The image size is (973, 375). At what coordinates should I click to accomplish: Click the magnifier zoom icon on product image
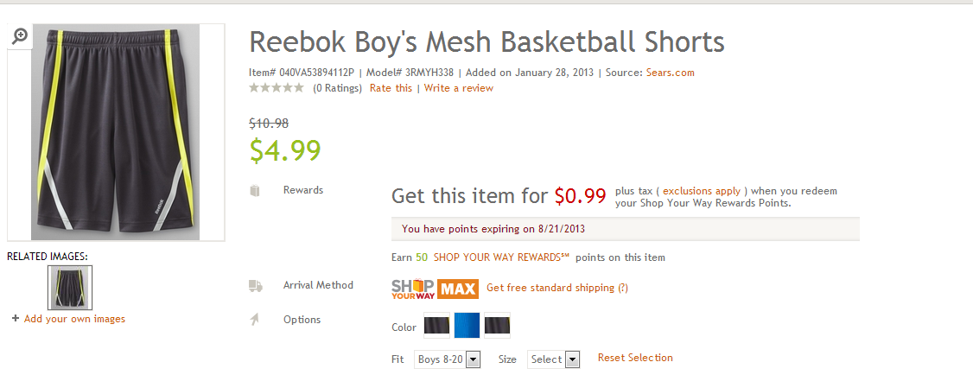20,35
